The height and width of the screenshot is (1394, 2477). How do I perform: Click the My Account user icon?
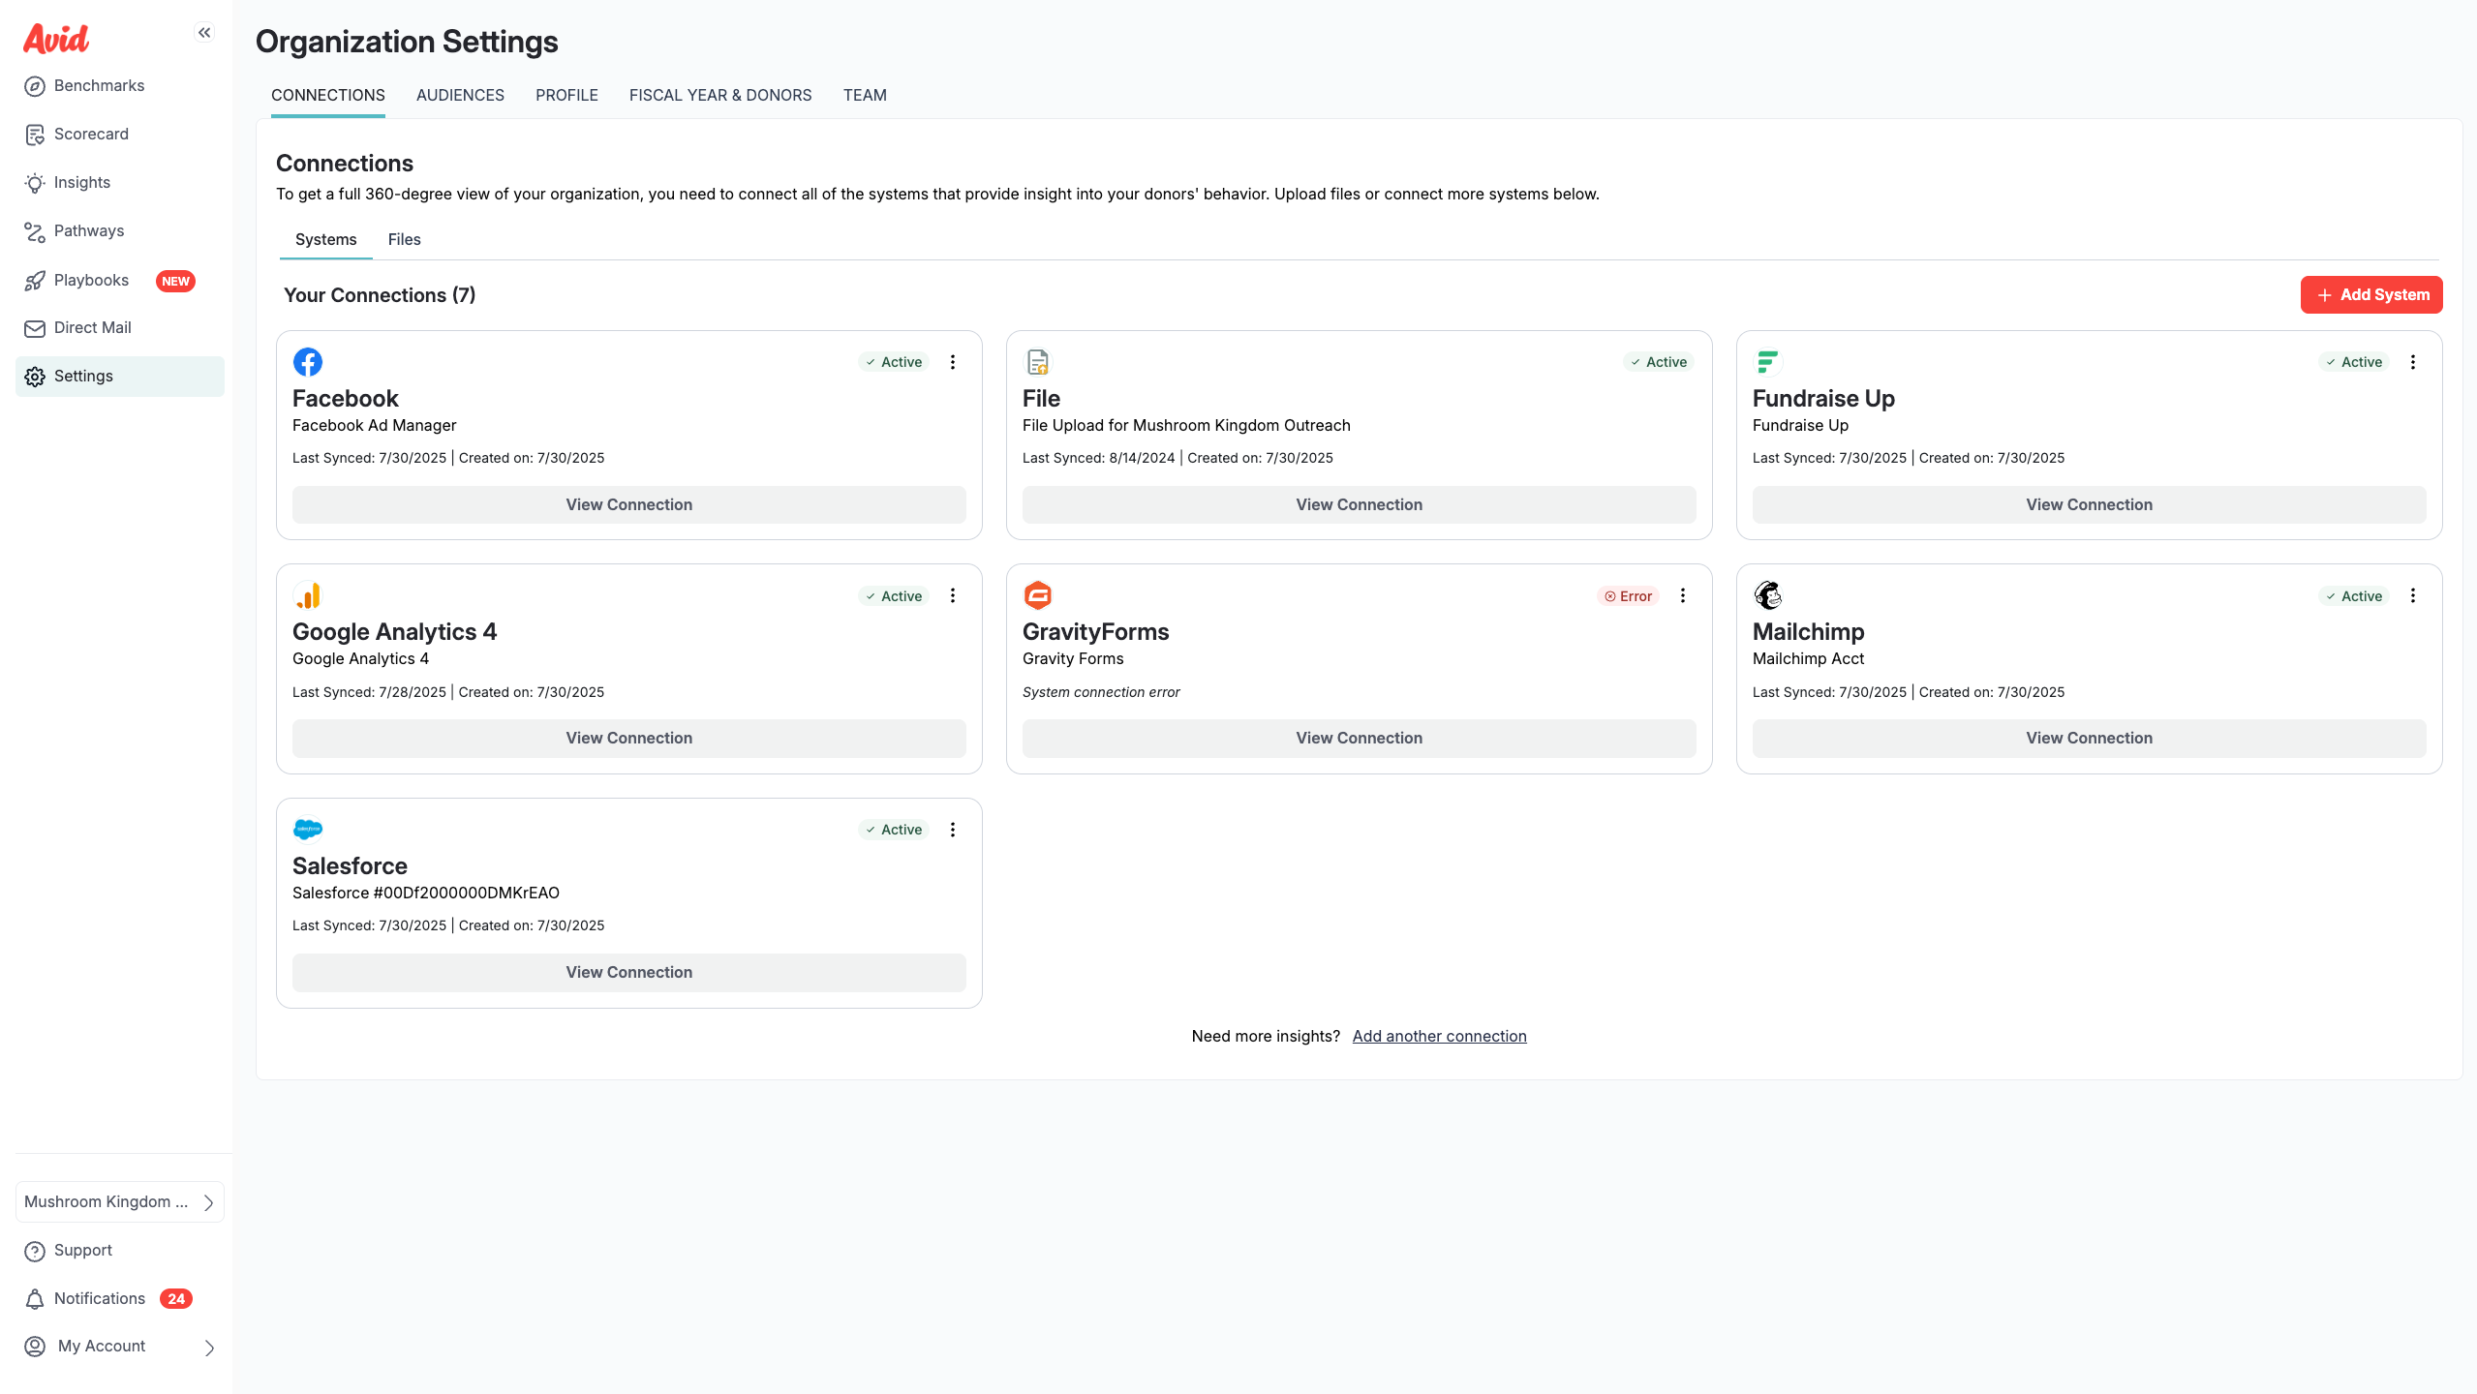(x=35, y=1347)
